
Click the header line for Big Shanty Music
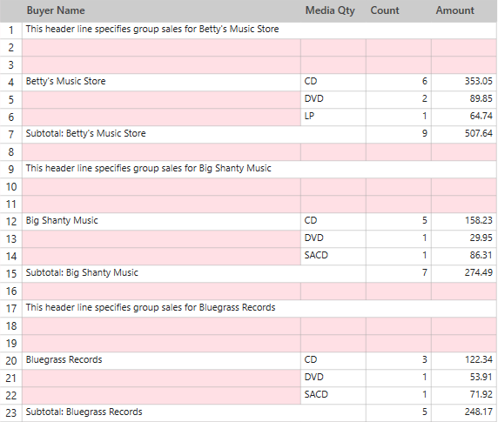coord(259,170)
